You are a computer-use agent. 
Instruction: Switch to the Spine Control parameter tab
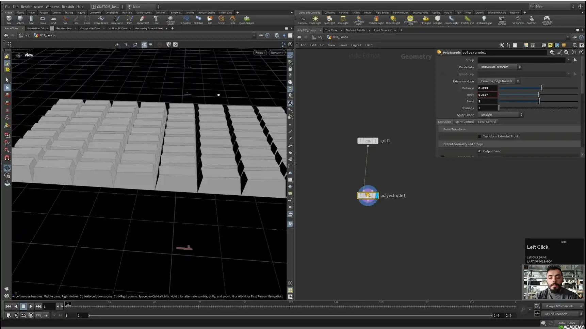pos(465,121)
